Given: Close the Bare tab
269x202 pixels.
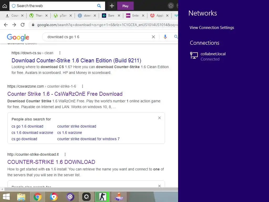Looking at the screenshot, I should 119,16.
